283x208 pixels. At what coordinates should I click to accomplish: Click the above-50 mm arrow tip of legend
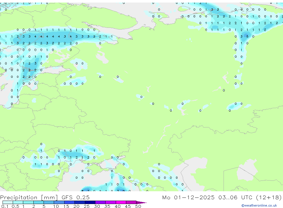tap(141, 203)
